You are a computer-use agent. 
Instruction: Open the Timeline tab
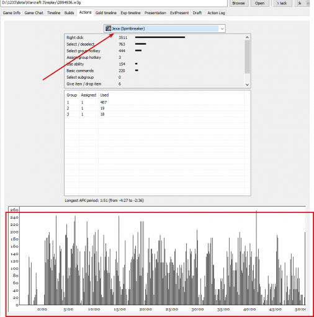pyautogui.click(x=53, y=13)
